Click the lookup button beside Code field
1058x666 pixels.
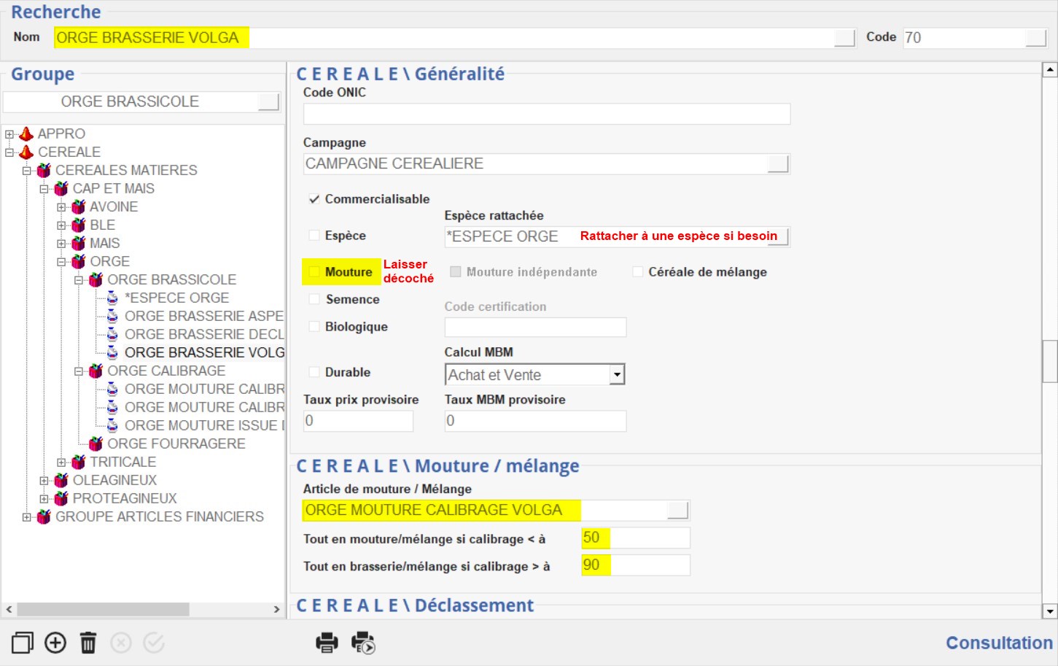1035,38
